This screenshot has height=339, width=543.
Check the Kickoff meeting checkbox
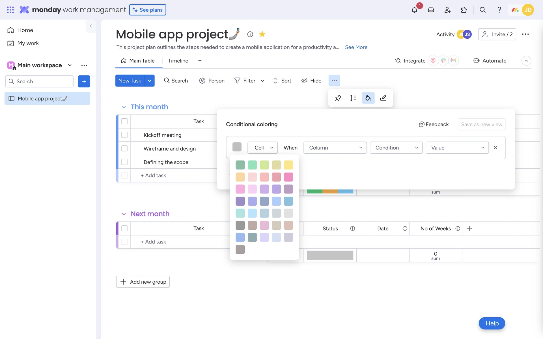click(124, 135)
